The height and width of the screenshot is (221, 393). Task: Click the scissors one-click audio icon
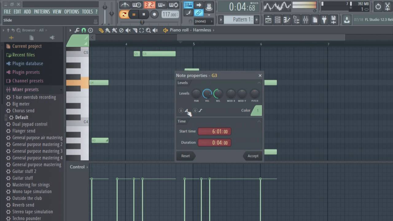(388, 6)
